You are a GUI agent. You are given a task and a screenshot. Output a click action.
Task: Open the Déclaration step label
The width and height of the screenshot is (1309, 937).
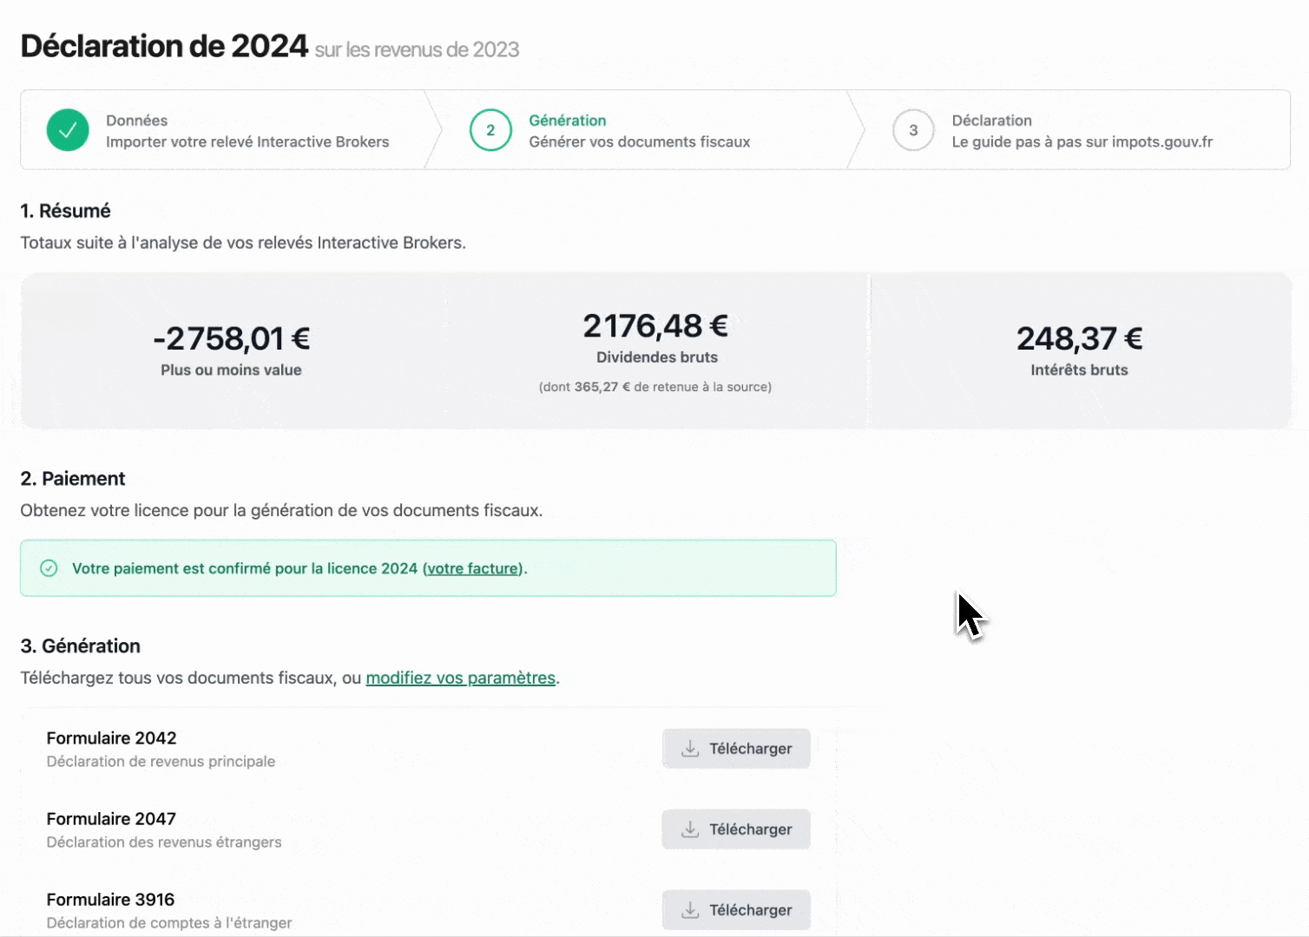(x=991, y=121)
